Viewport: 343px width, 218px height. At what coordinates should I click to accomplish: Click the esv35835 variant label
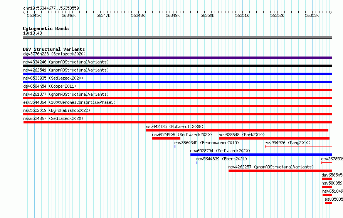334,199
